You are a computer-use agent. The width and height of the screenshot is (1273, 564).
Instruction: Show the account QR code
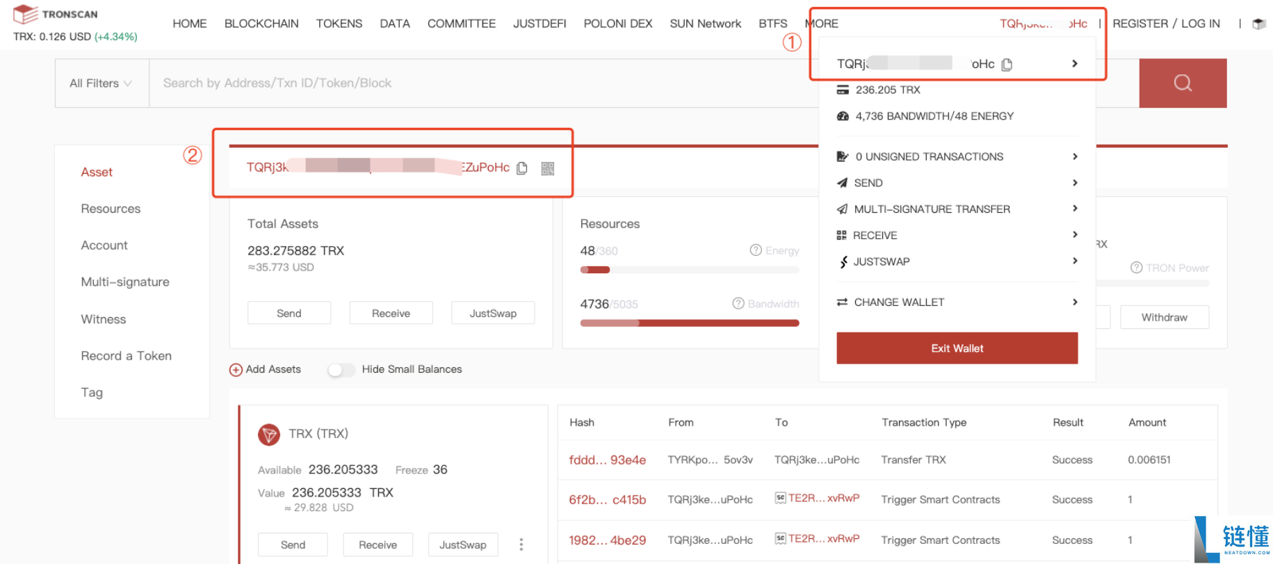548,168
